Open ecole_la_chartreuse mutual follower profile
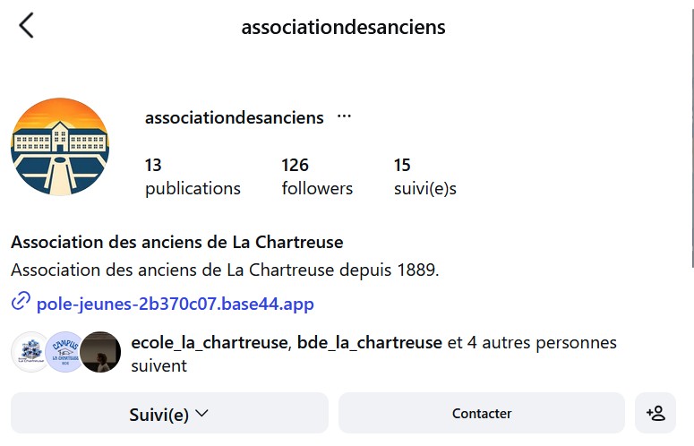This screenshot has width=694, height=446. click(x=210, y=342)
